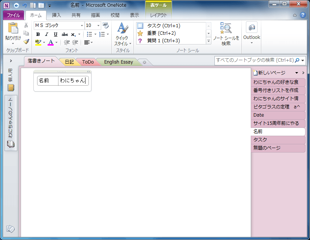Open the bullet style dropdown arrow
The width and height of the screenshot is (310, 240).
click(x=95, y=34)
